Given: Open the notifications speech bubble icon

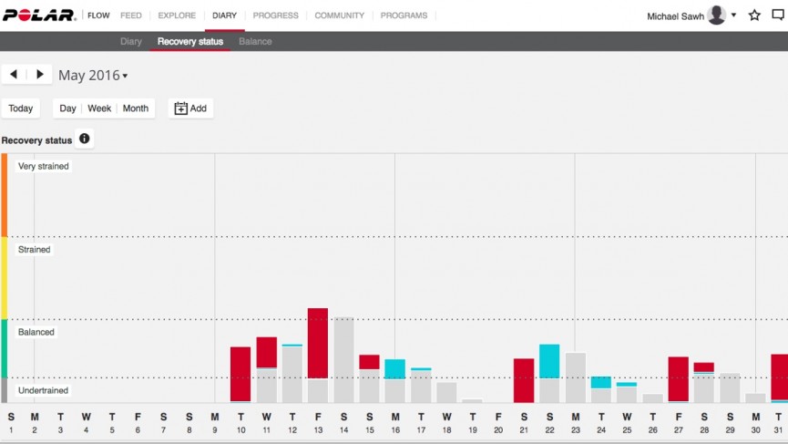Looking at the screenshot, I should 779,15.
